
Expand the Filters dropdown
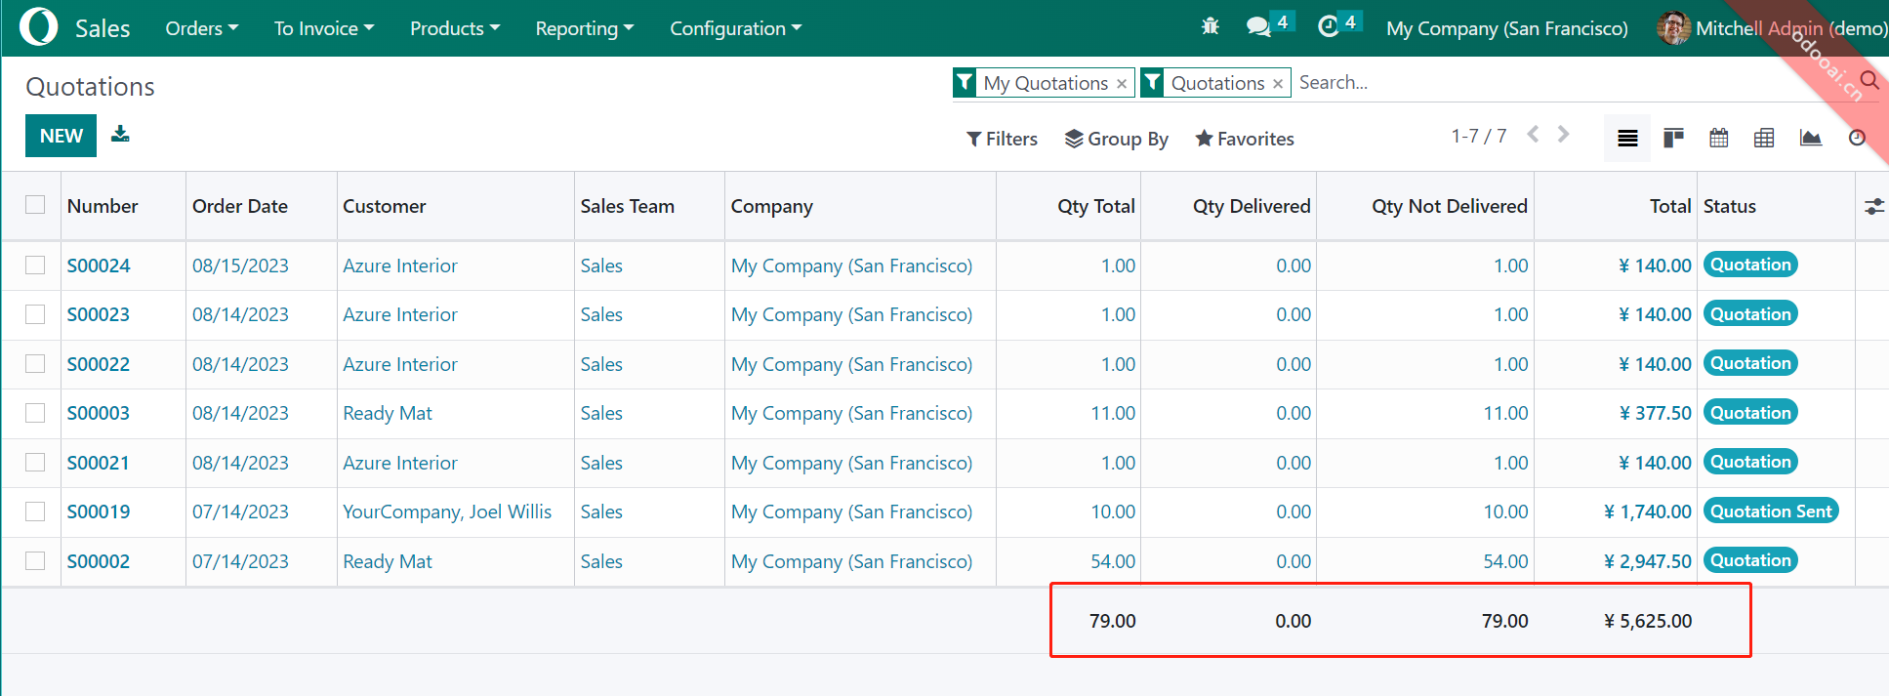click(x=1002, y=139)
